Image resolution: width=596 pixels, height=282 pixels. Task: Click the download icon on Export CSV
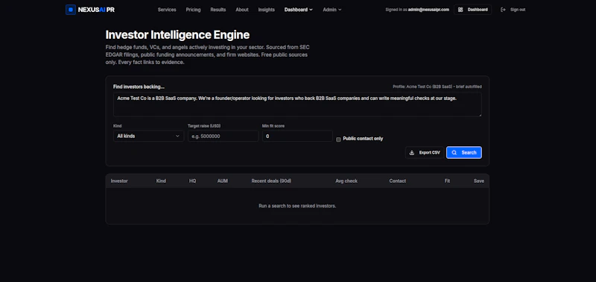click(x=412, y=153)
